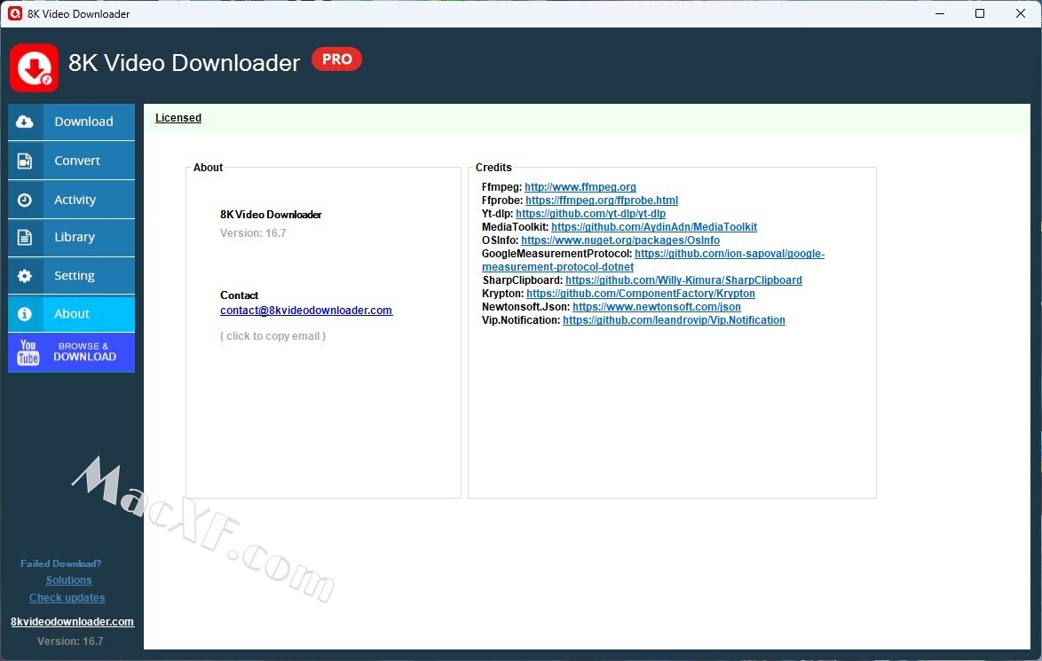Click the 'GoogleMeasurementProtocol:' label

coord(557,253)
